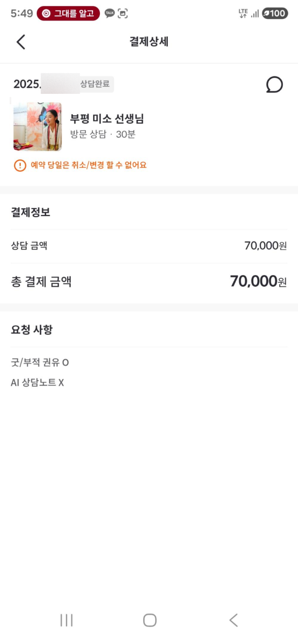
Task: Tap the cancellation notice text
Action: coord(89,165)
